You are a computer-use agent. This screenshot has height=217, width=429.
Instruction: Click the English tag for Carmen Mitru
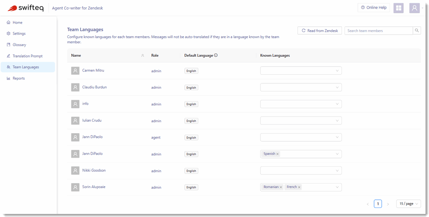pos(191,71)
